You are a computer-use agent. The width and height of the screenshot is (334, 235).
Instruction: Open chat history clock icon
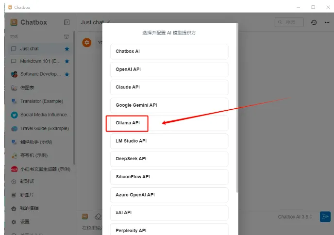(314, 22)
